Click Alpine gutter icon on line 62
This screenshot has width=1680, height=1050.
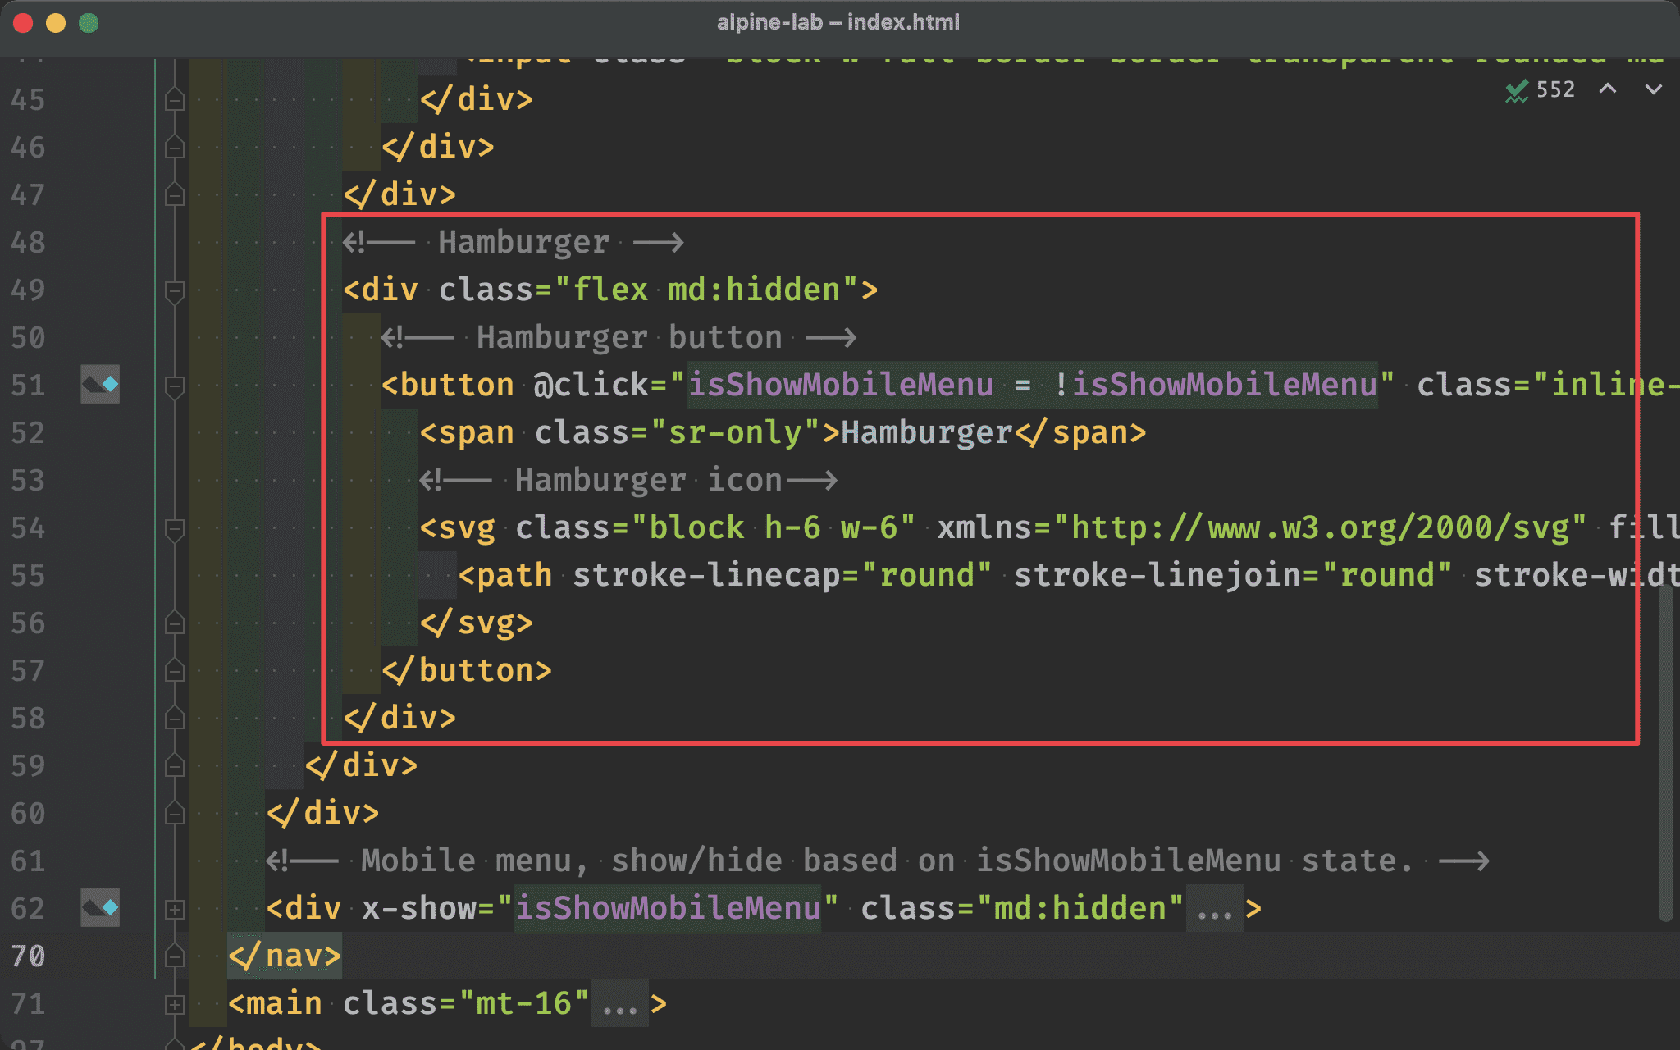pos(100,907)
